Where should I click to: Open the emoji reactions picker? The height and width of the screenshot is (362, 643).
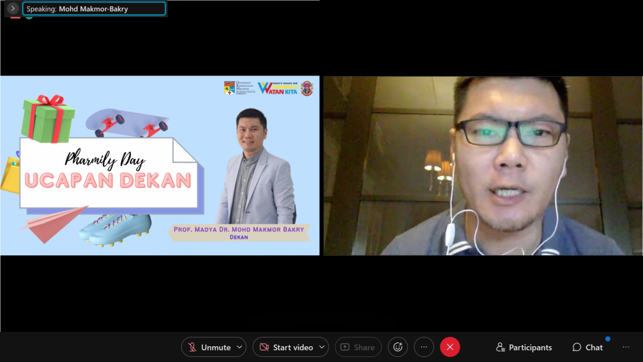pyautogui.click(x=397, y=347)
